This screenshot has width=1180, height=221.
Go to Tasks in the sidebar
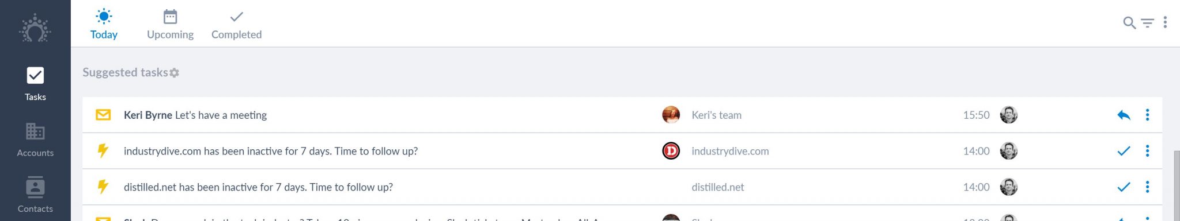tap(35, 84)
